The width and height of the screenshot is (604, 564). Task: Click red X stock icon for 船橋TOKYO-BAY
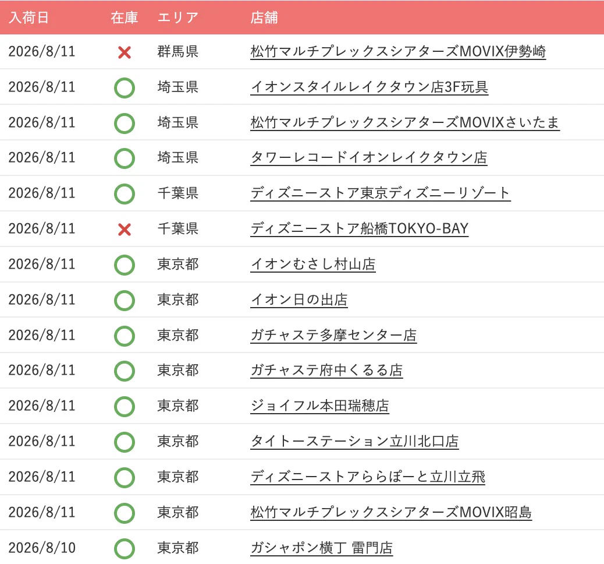click(x=125, y=230)
